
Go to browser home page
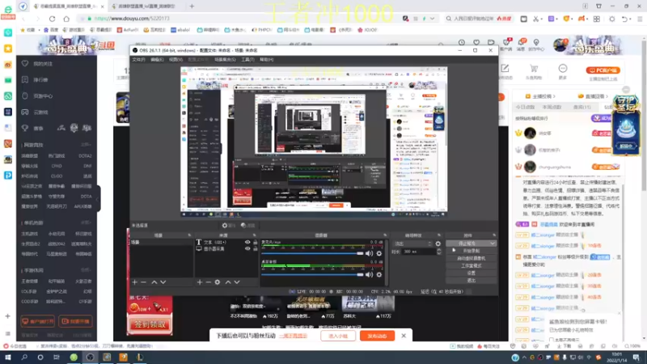[66, 19]
